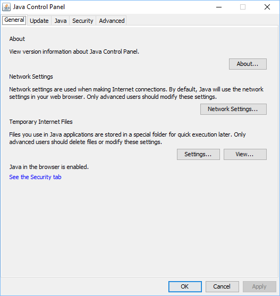Open the About... version dialog
Viewport: 280px width, 296px height.
[248, 64]
